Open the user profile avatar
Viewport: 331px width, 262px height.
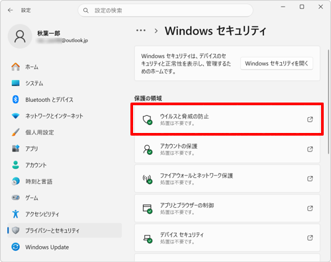(20, 36)
